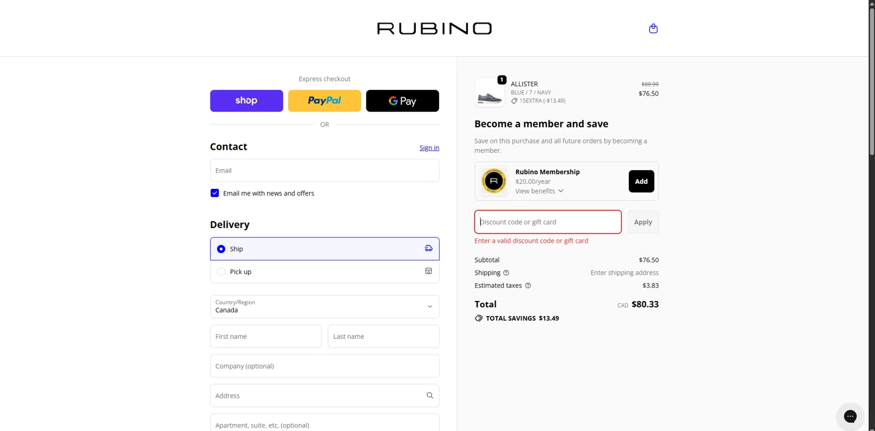Expand View benefits for membership
The image size is (875, 431).
[x=540, y=191]
